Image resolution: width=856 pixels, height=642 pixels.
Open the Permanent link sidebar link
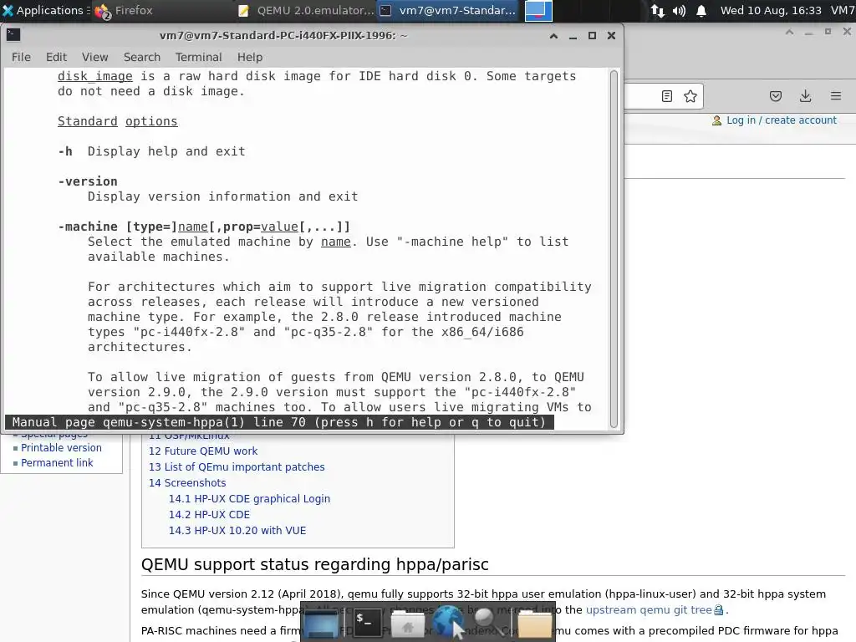pos(57,463)
